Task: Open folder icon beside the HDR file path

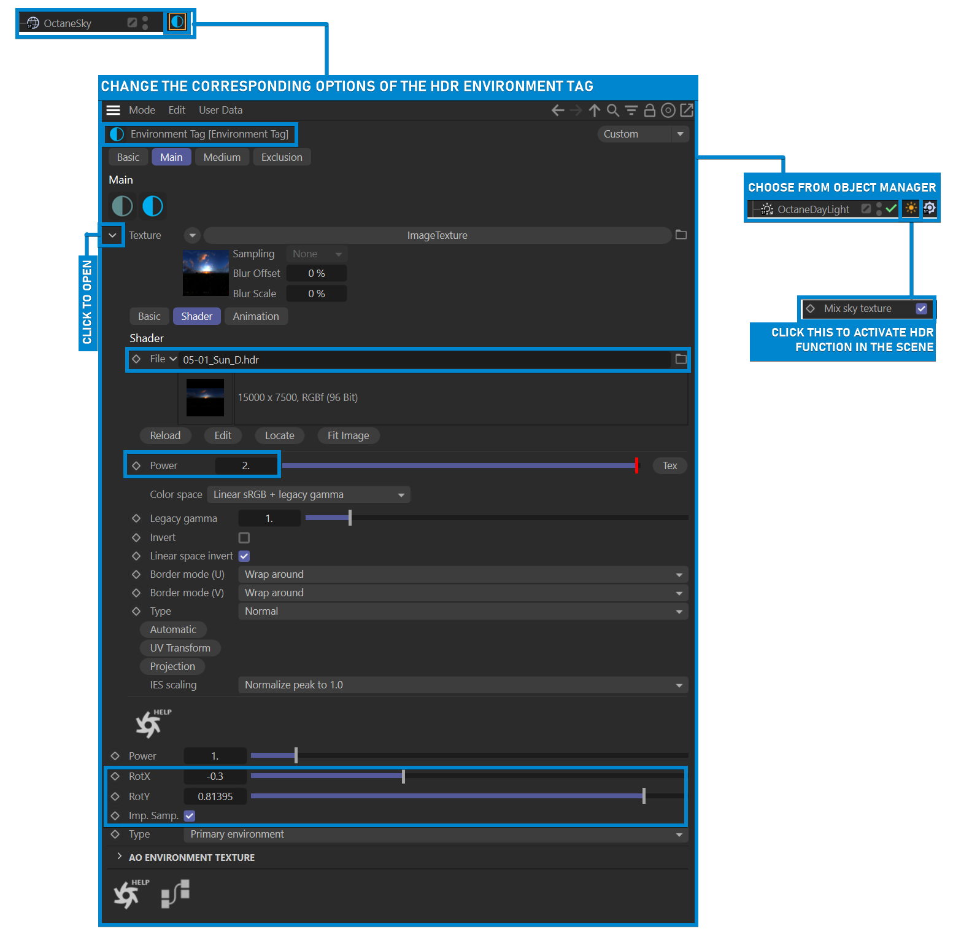Action: tap(681, 359)
